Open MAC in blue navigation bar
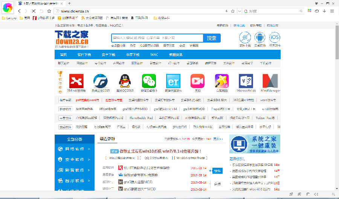The image size is (339, 199). (154, 55)
